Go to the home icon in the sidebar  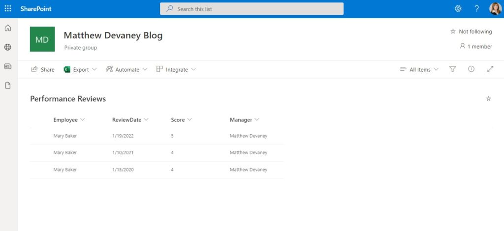(8, 28)
